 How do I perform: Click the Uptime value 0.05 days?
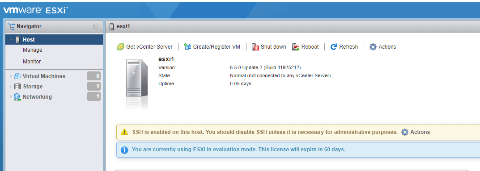(x=241, y=83)
